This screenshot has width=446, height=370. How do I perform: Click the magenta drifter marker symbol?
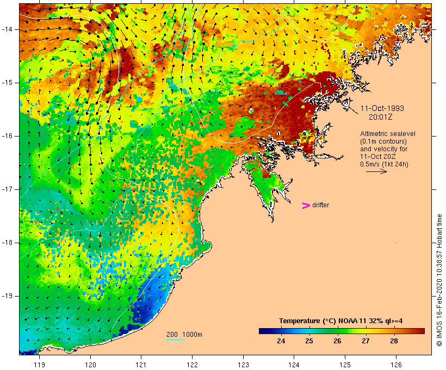point(306,206)
